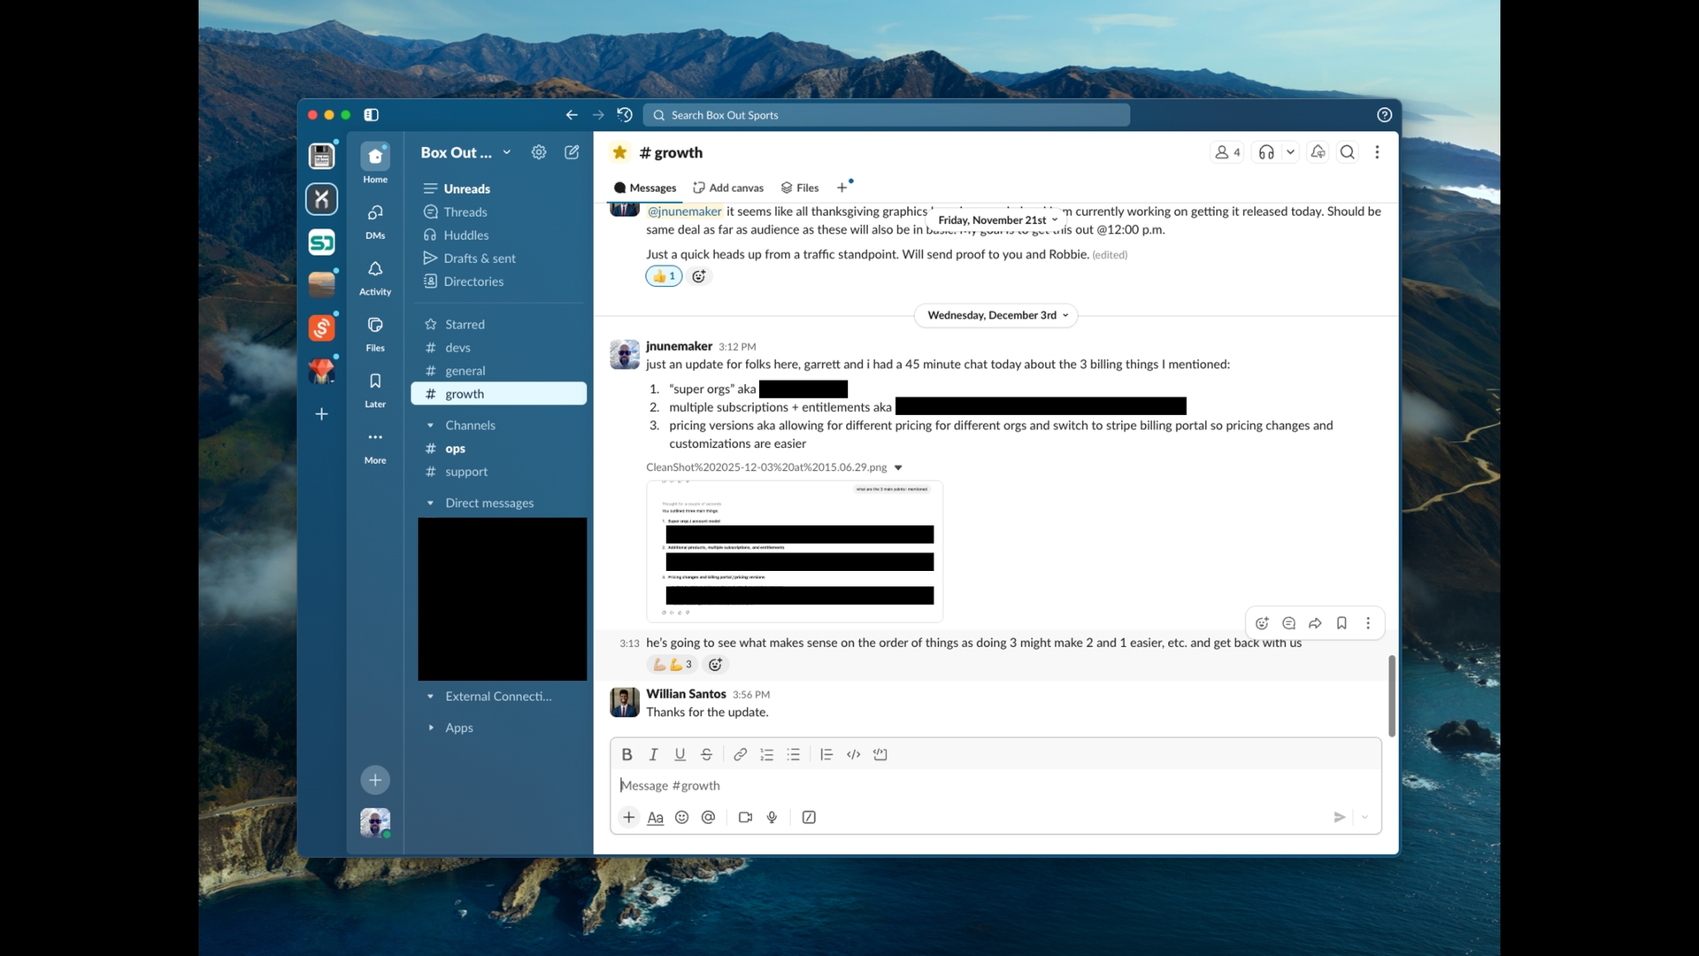Start a huddle with the headphones icon
Screen dimensions: 1699x956
click(x=1266, y=152)
